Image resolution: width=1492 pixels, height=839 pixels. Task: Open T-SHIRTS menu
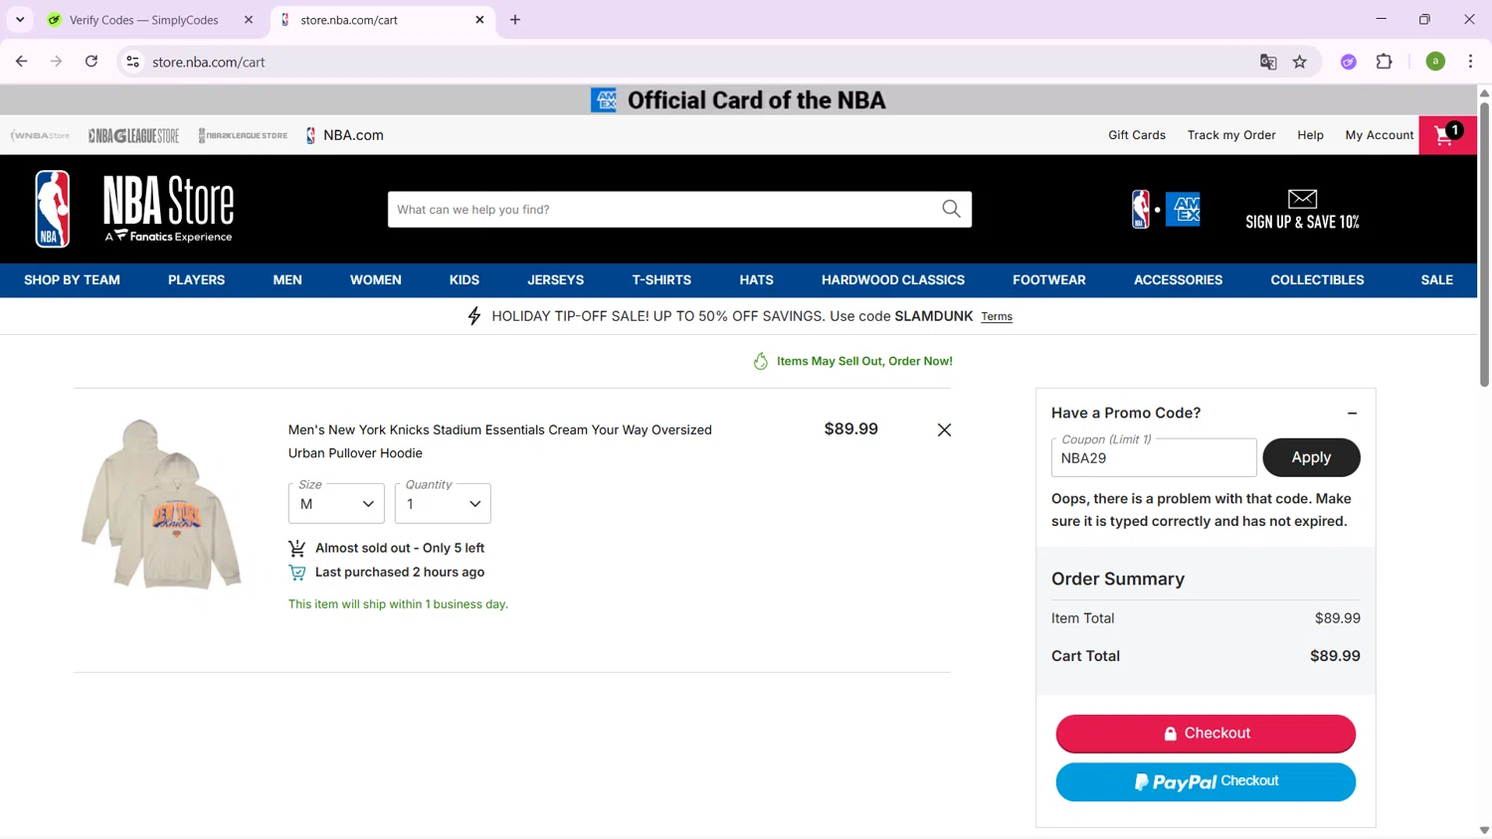(x=661, y=280)
